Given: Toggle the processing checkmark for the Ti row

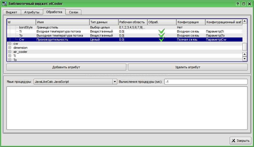Looking at the screenshot, I should pyautogui.click(x=162, y=31).
